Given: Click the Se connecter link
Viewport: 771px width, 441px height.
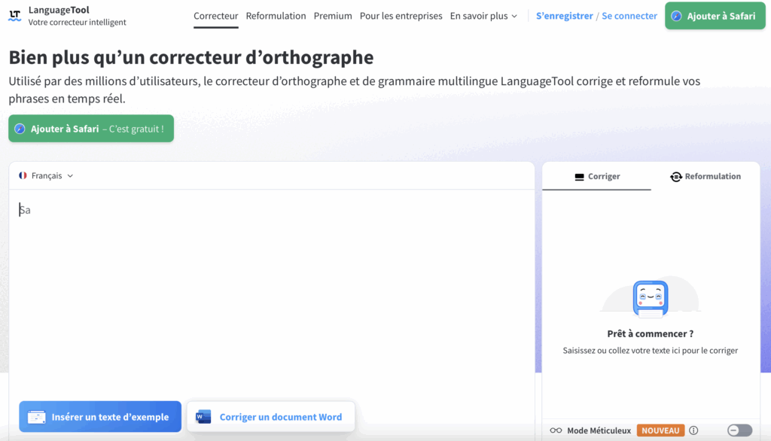Looking at the screenshot, I should [x=629, y=16].
